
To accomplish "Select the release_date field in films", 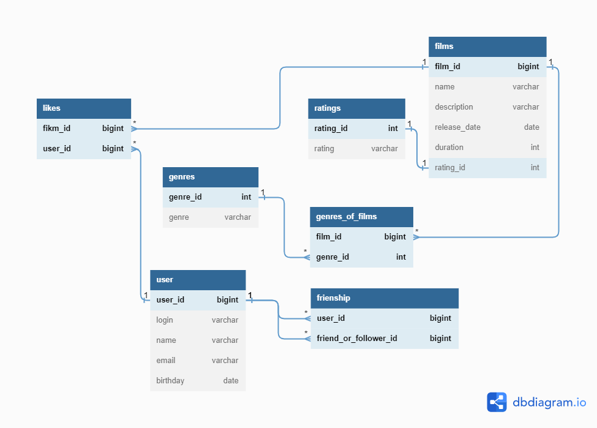I will point(487,127).
